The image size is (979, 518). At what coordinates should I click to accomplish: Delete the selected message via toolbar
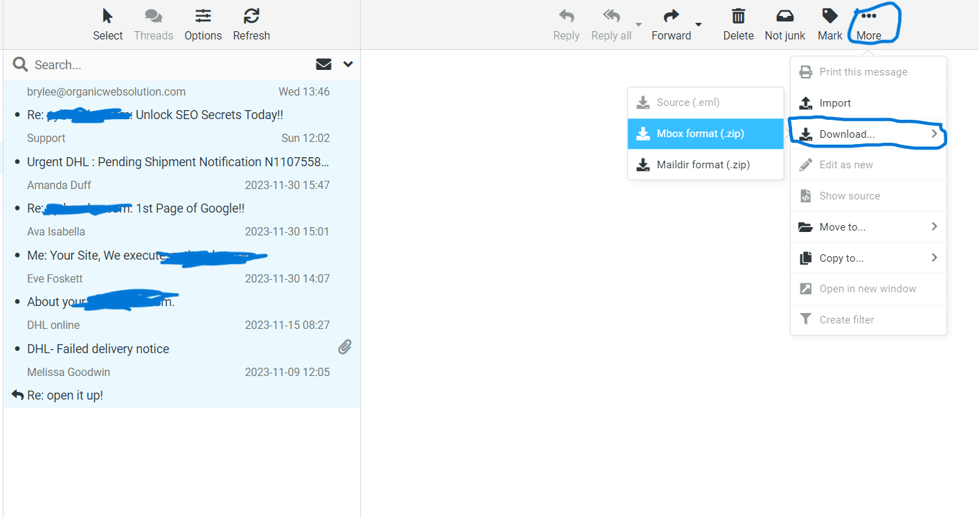coord(738,25)
